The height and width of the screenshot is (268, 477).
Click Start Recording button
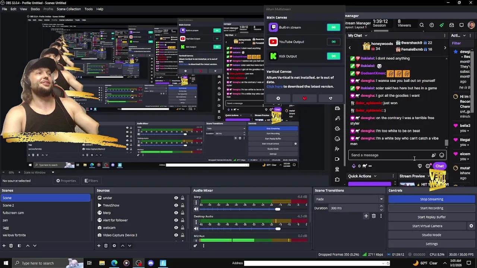(x=432, y=208)
